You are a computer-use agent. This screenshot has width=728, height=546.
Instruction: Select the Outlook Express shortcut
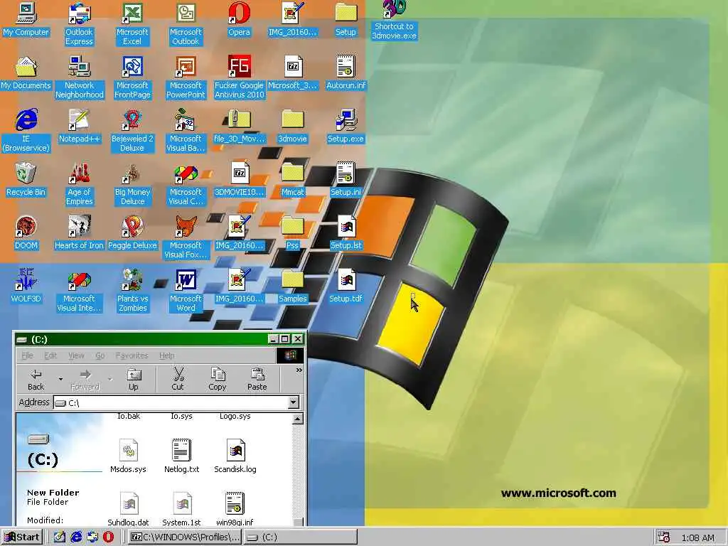79,23
